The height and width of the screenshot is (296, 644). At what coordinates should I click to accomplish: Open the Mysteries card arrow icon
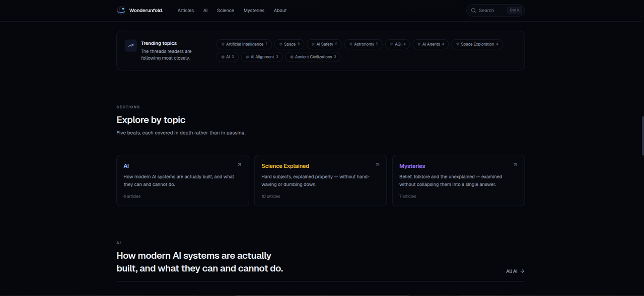pyautogui.click(x=515, y=165)
